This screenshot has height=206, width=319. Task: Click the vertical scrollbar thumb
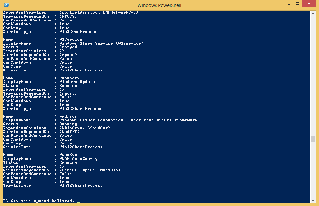click(x=313, y=139)
